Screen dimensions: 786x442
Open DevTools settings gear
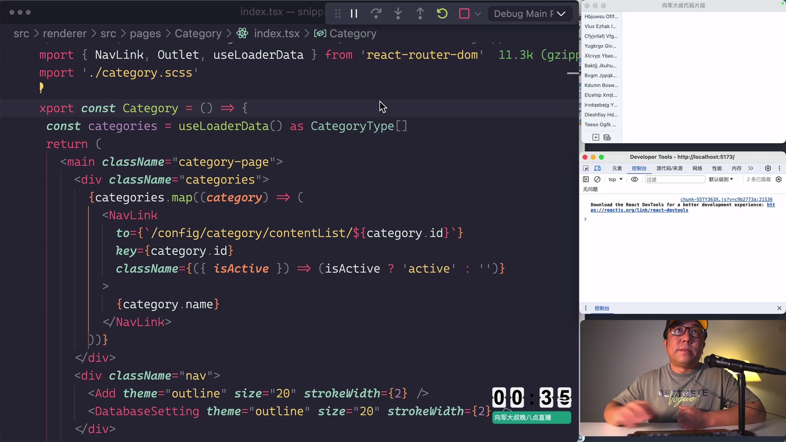[768, 168]
